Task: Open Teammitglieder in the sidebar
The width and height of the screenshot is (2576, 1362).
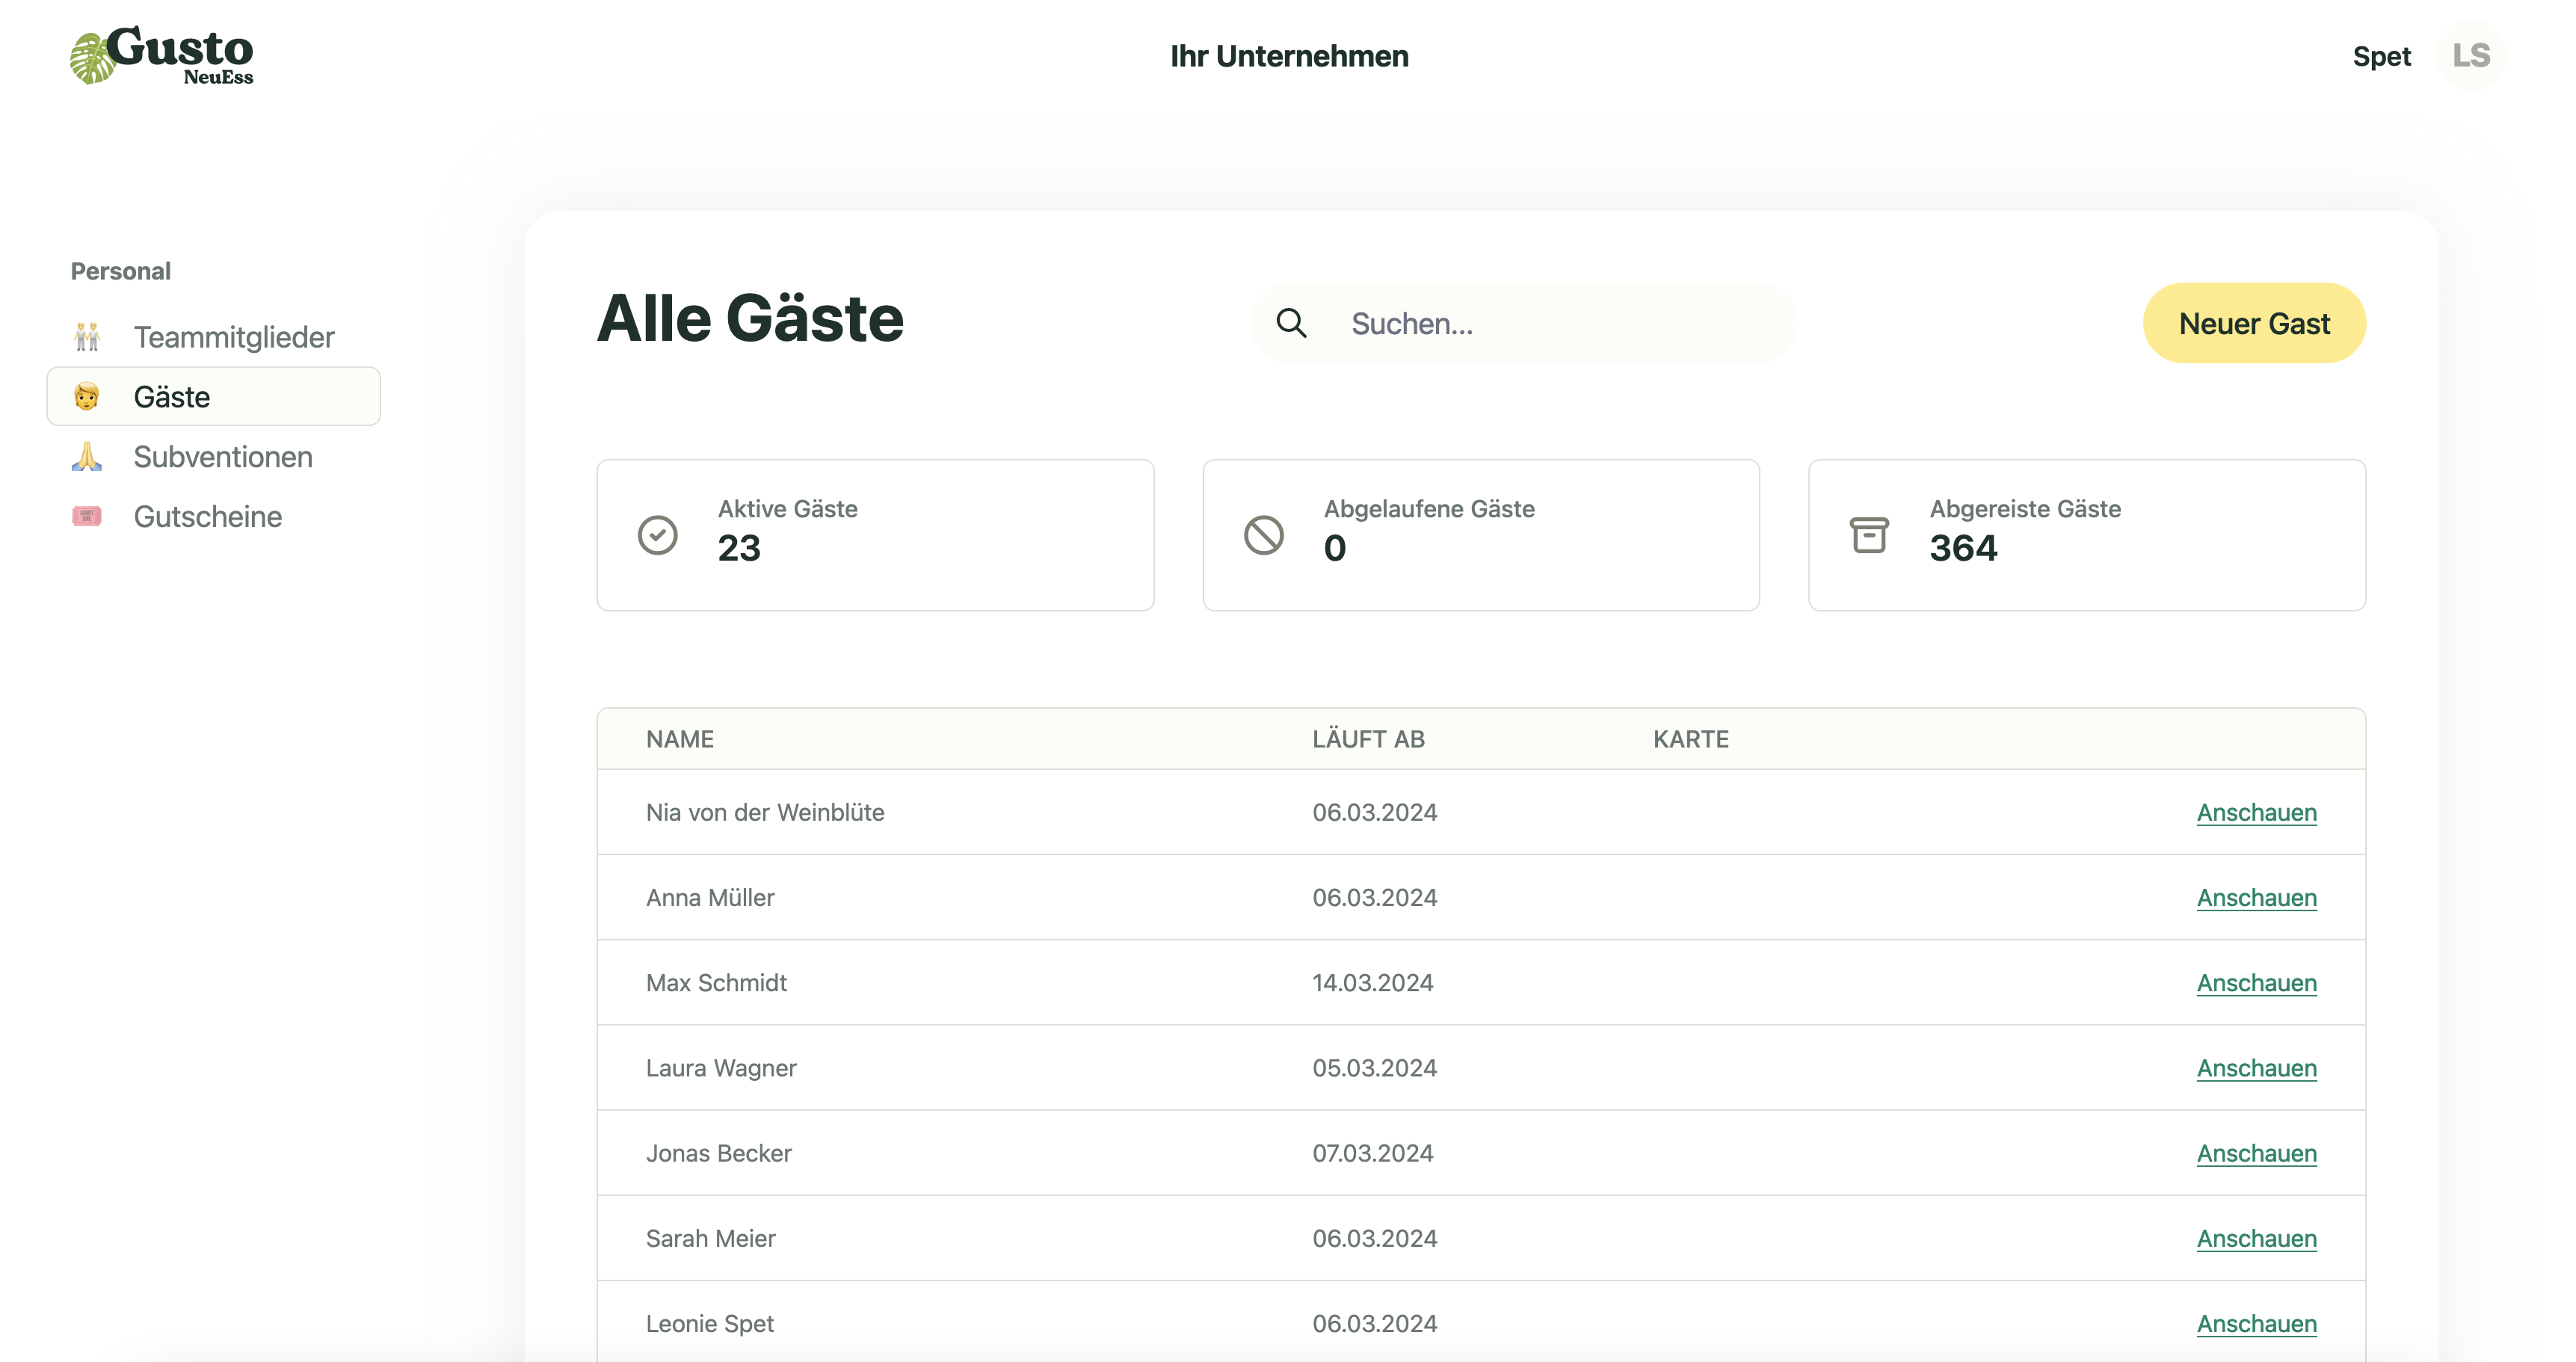Action: click(214, 337)
